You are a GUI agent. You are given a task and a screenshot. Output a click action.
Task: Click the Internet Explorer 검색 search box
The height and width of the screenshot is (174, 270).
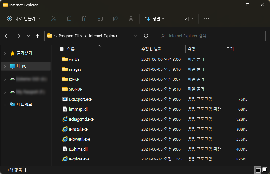210,36
